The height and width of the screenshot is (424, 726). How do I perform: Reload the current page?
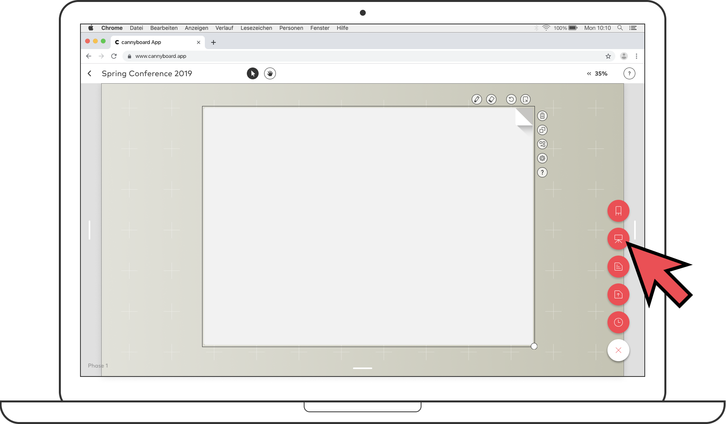click(x=114, y=56)
